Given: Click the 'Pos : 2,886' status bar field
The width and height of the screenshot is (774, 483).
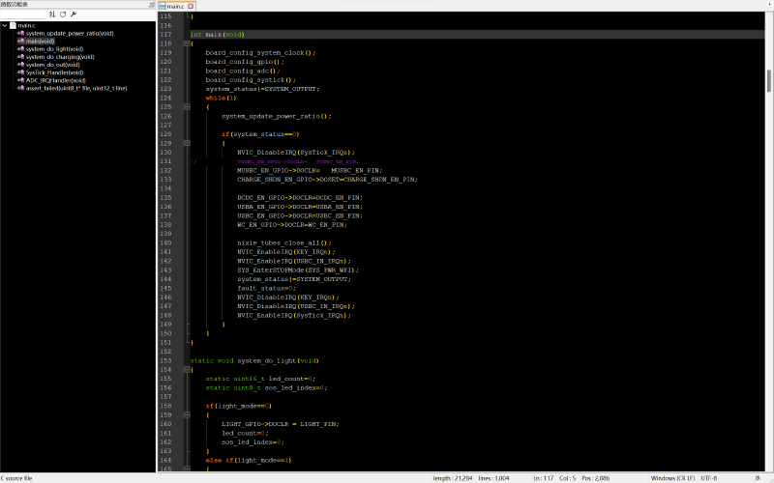Looking at the screenshot, I should pos(595,478).
